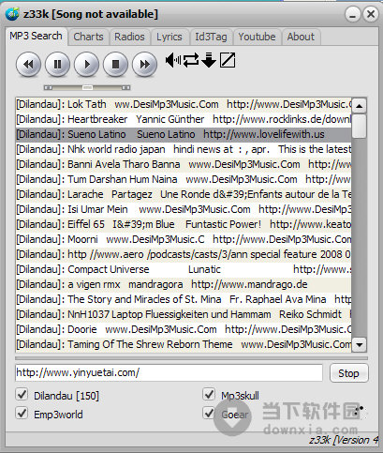Image resolution: width=383 pixels, height=453 pixels.
Task: Close the z33k window
Action: click(371, 14)
